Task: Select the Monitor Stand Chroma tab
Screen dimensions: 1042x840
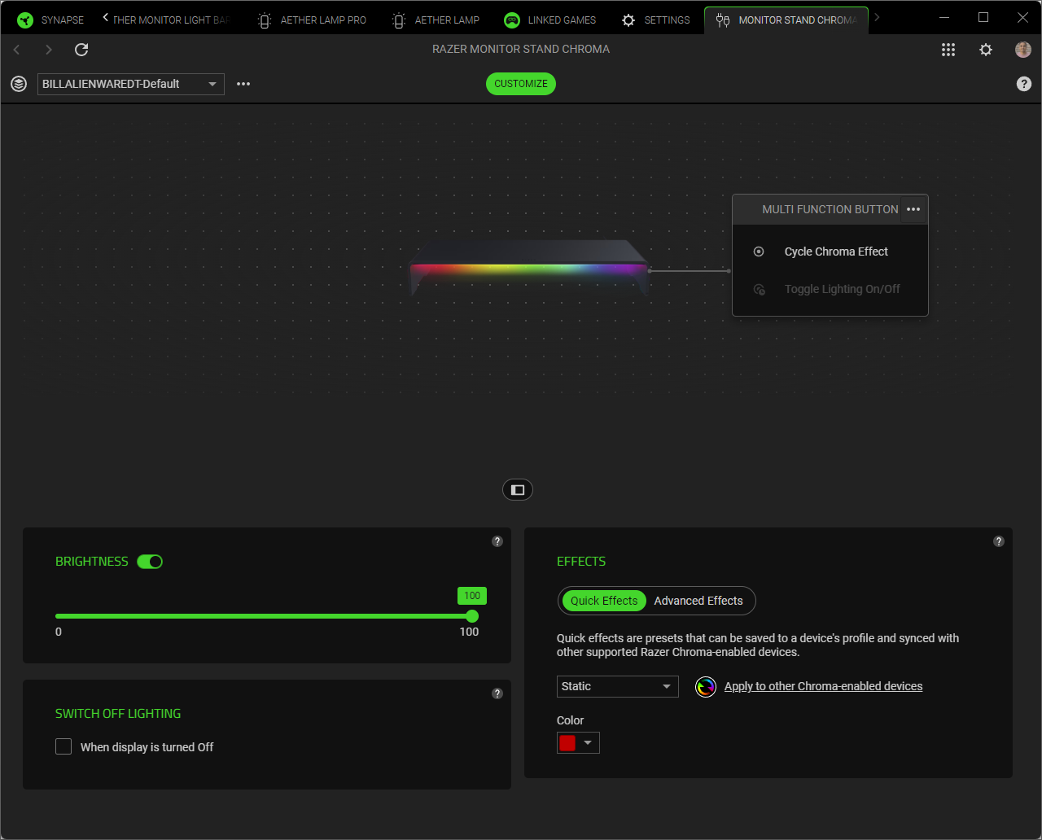Action: tap(786, 20)
